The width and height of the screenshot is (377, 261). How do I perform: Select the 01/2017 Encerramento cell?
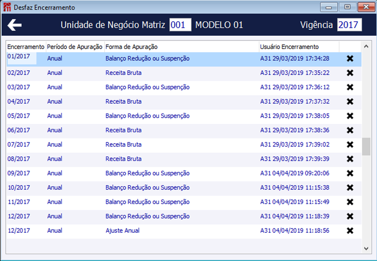[22, 58]
